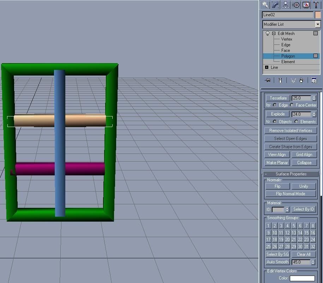Expand the Line stack entry
This screenshot has height=283, width=323.
[267, 67]
